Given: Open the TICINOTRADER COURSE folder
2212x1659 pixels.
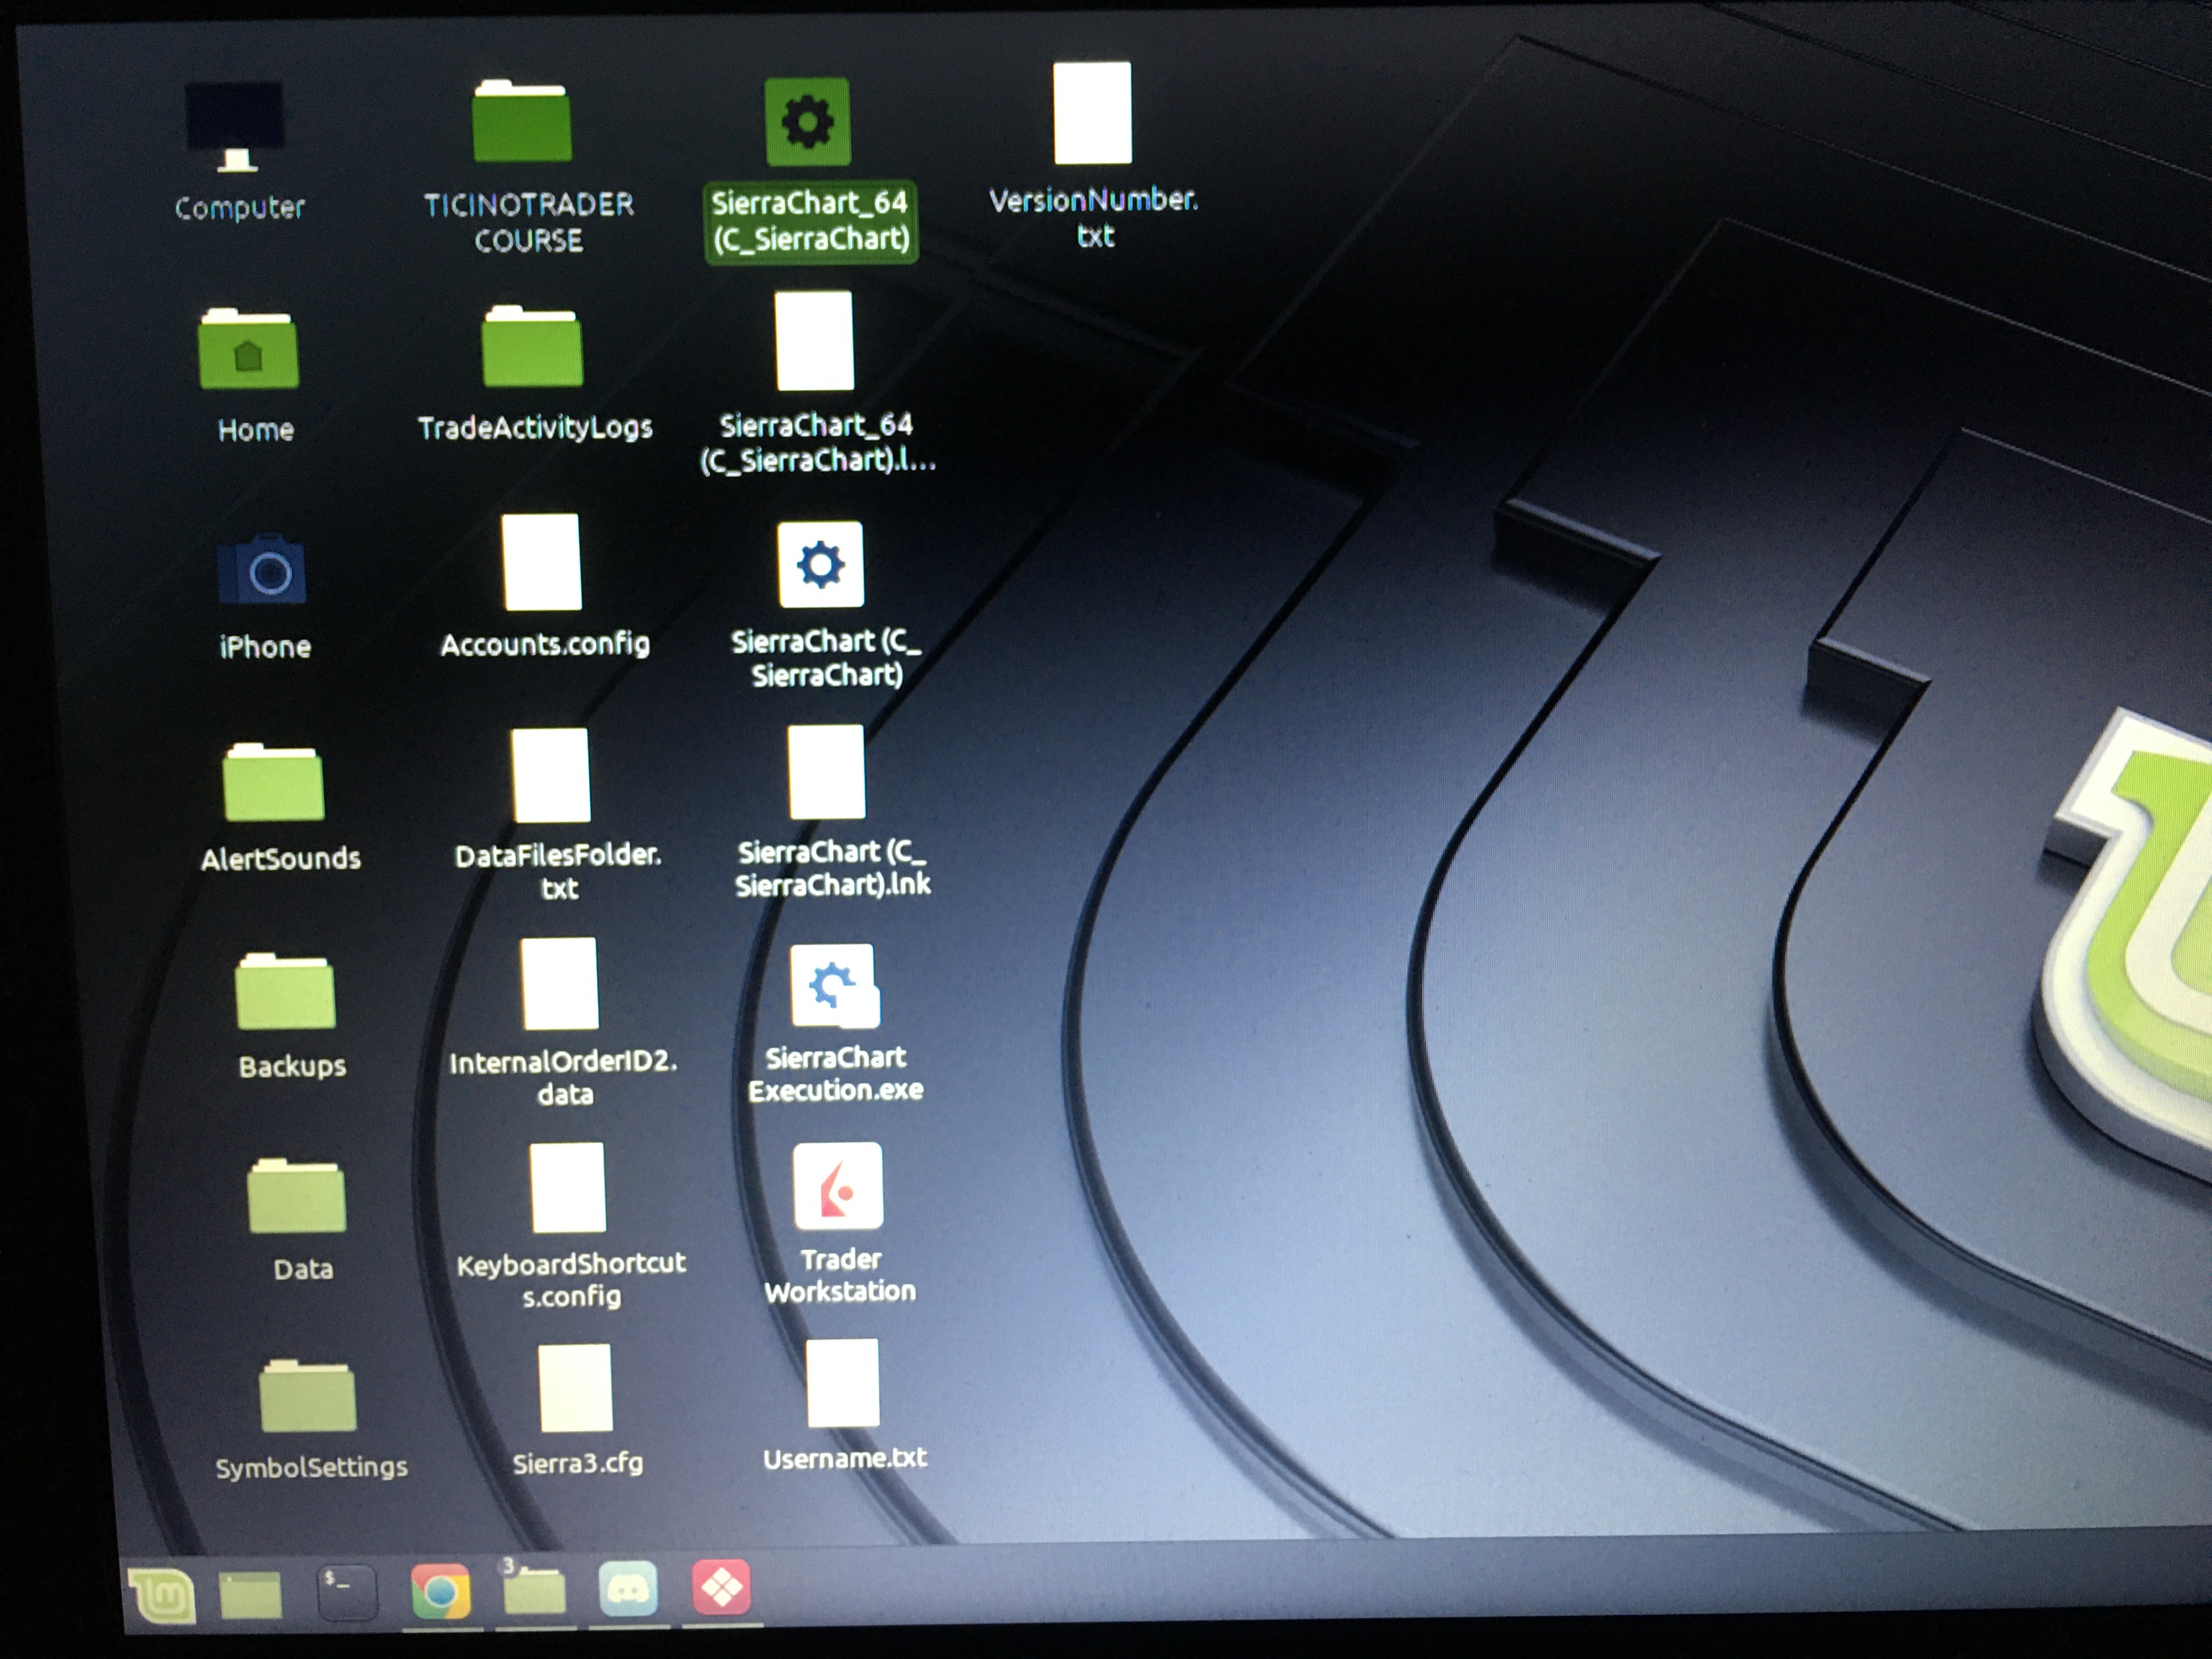Looking at the screenshot, I should tap(522, 124).
